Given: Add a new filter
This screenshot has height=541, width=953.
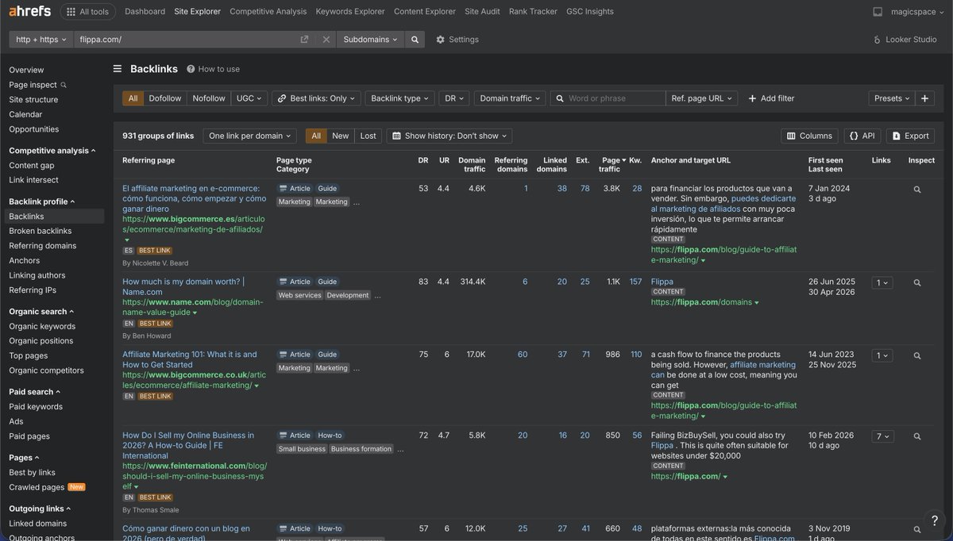Looking at the screenshot, I should (x=771, y=98).
